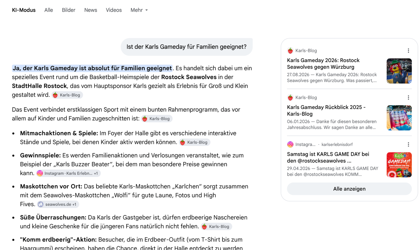The height and width of the screenshot is (250, 419).
Task: Open 'Karls Gameday Rückblick 2025' article
Action: (x=326, y=111)
